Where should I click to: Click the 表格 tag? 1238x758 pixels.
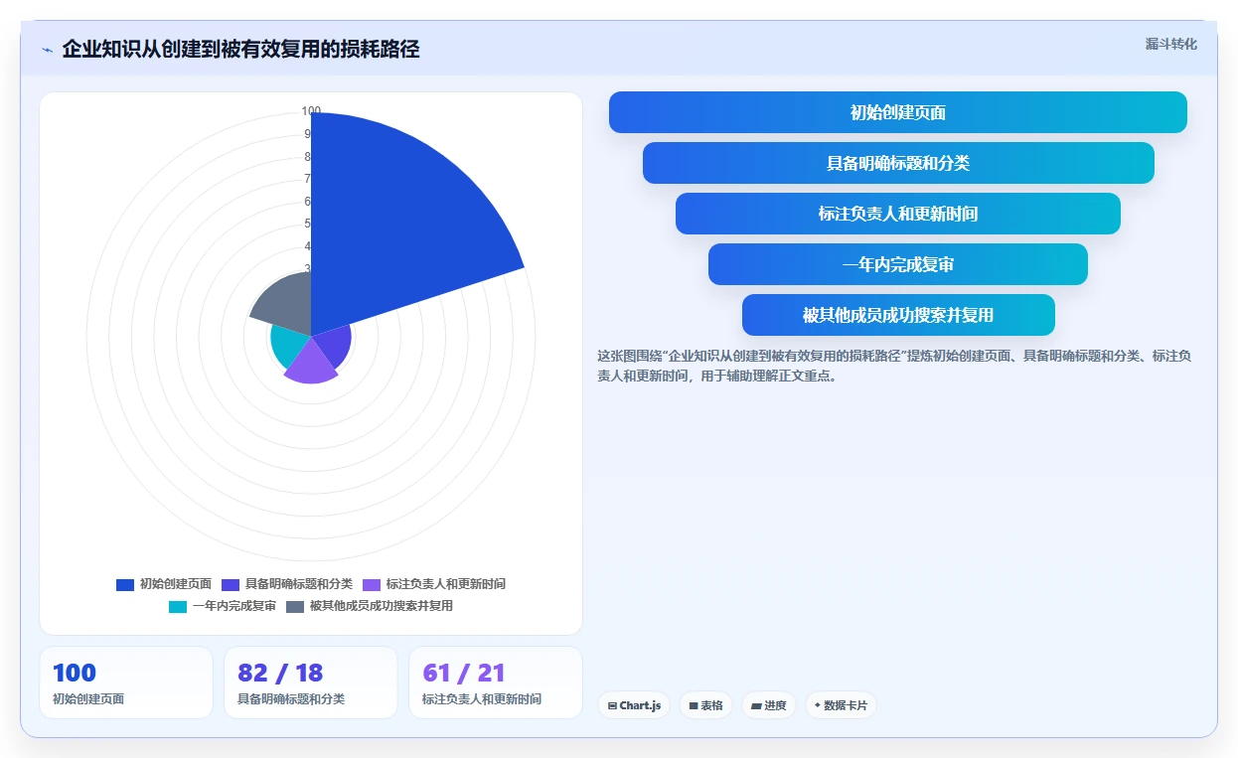(x=706, y=705)
